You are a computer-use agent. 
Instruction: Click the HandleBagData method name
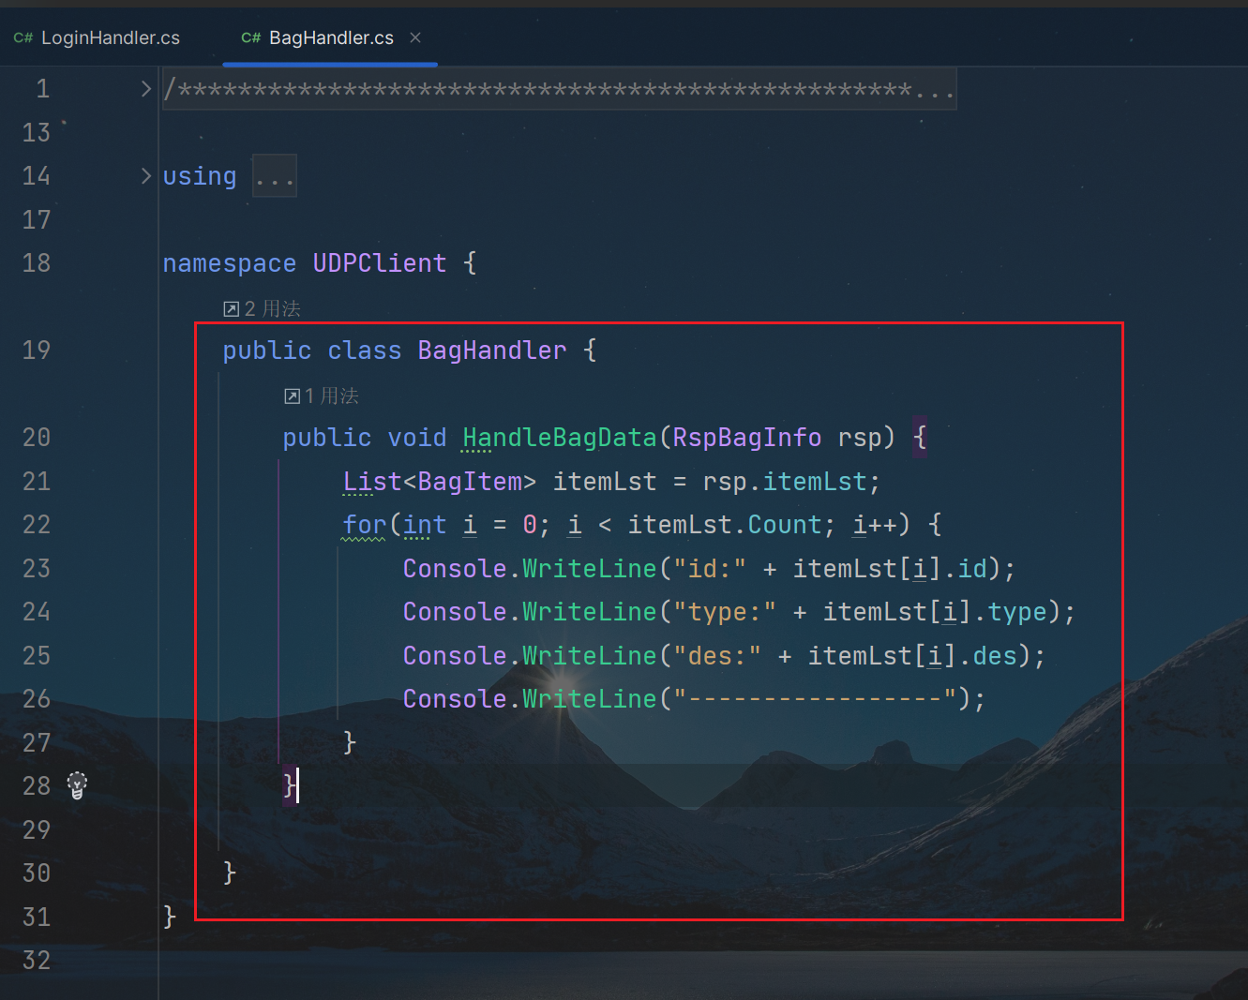coord(559,438)
